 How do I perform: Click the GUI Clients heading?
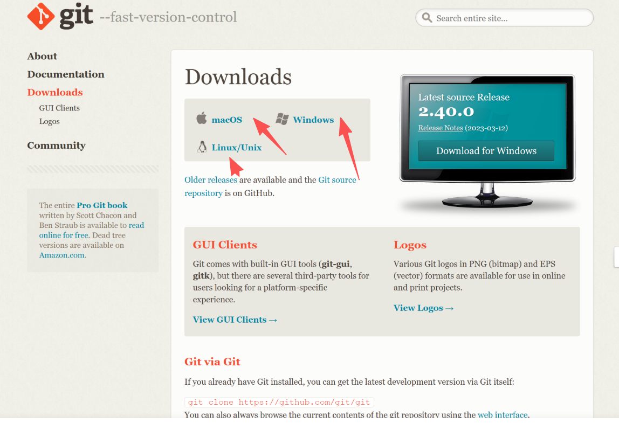[x=225, y=245]
